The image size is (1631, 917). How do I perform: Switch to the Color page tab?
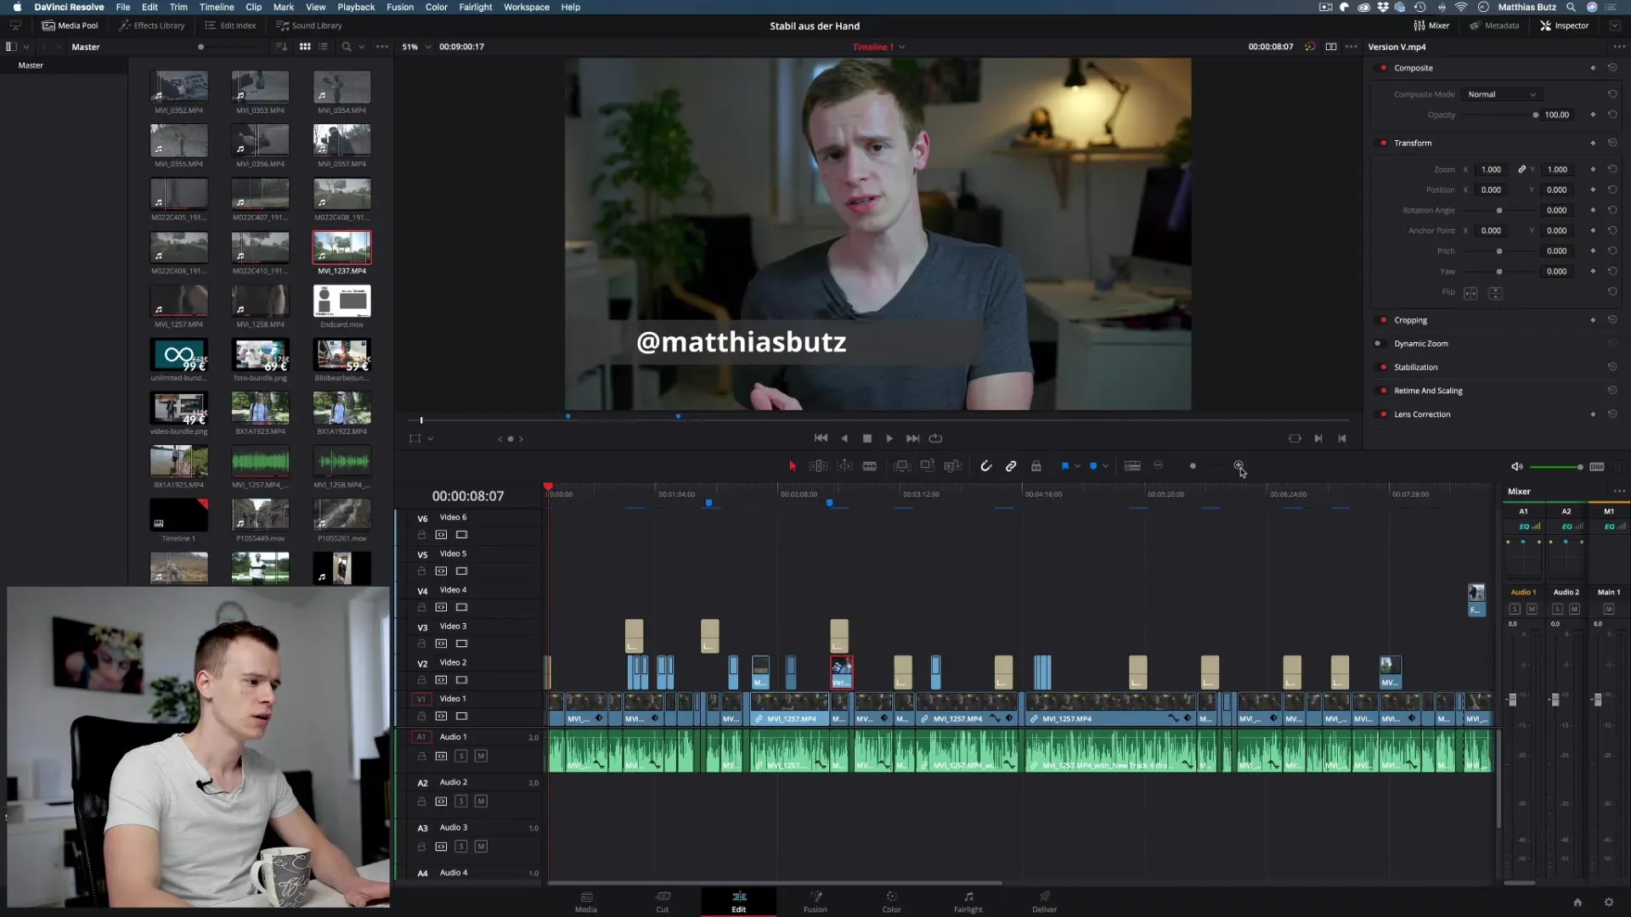(x=892, y=902)
